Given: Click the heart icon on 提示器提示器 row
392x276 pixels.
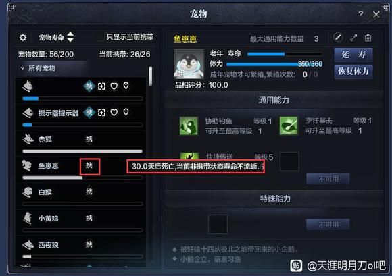Looking at the screenshot, I should pos(114,113).
